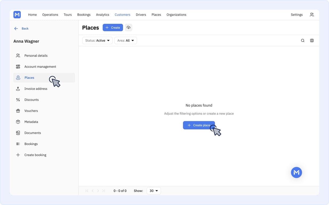The image size is (329, 205).
Task: Open the Organizations menu
Action: tap(176, 15)
